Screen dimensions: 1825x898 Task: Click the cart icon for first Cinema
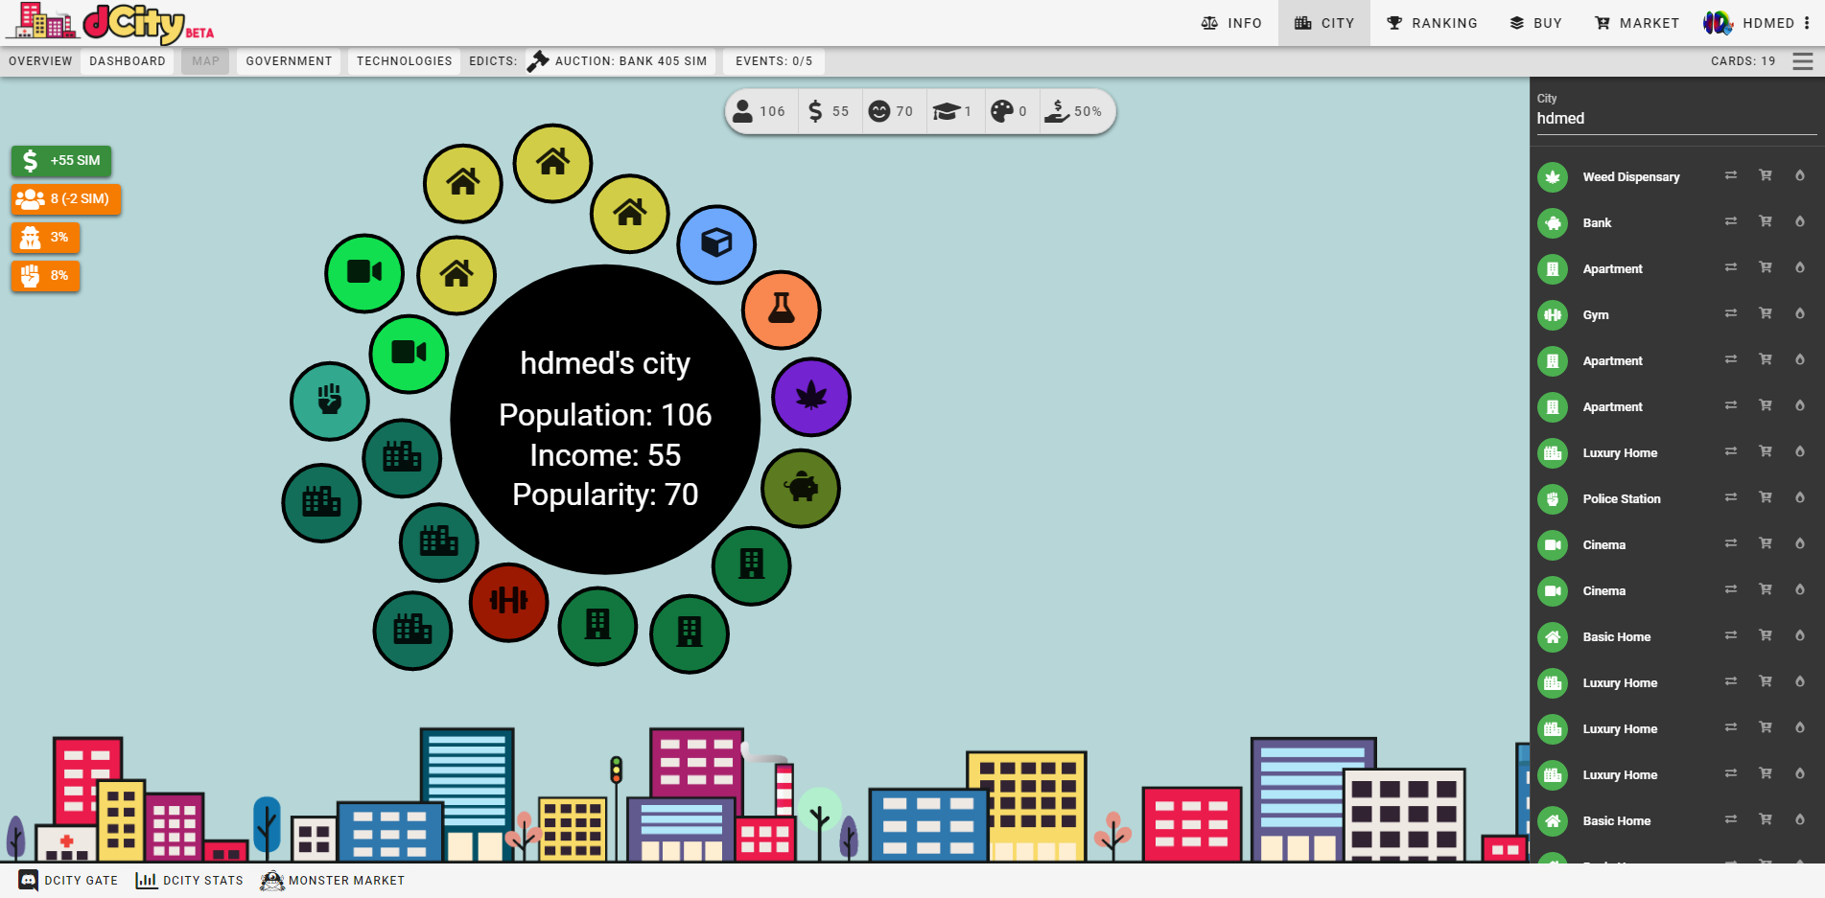click(x=1766, y=543)
